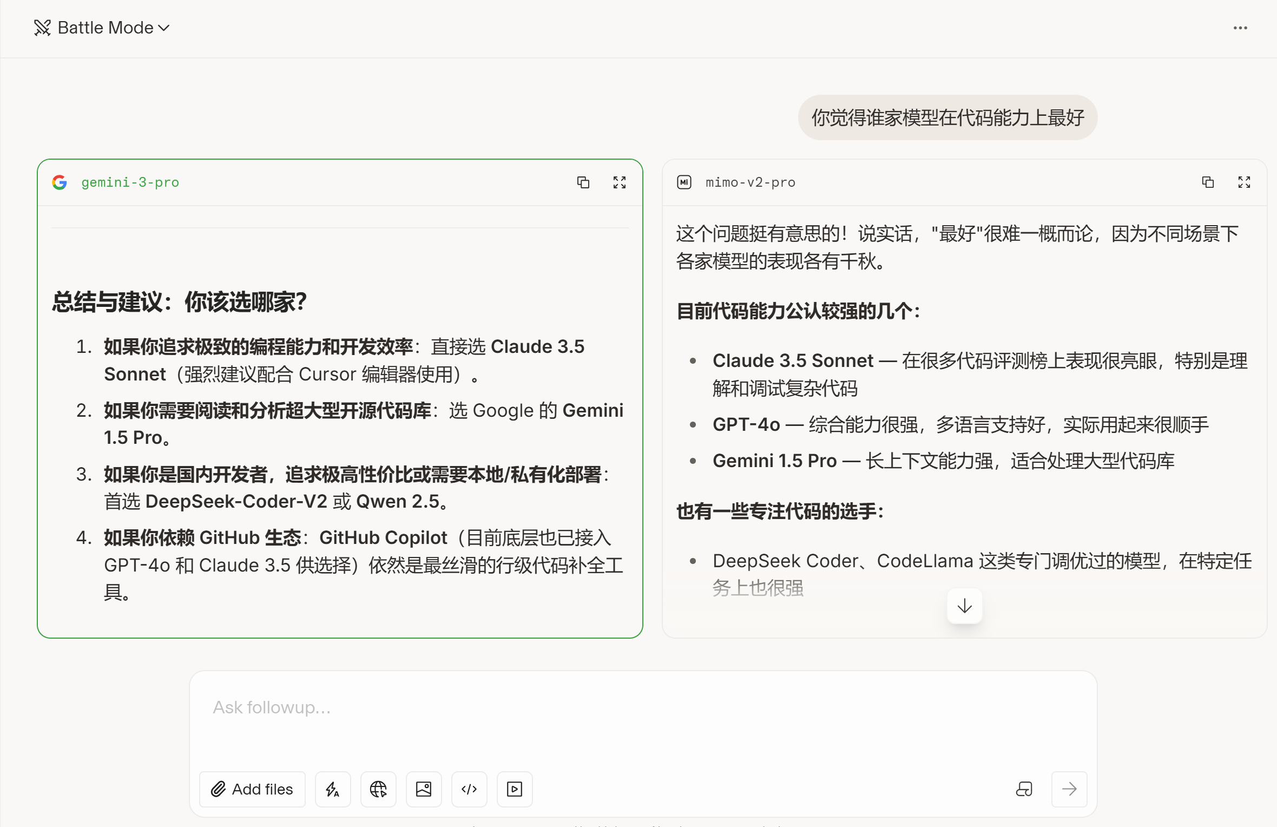Copy the mimo-v2-pro response
Image resolution: width=1277 pixels, height=827 pixels.
point(1208,182)
